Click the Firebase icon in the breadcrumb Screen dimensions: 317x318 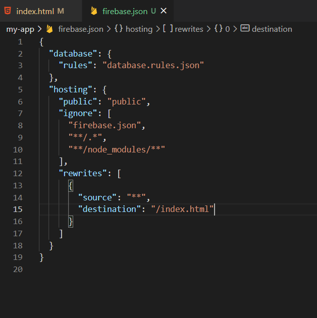coord(49,29)
